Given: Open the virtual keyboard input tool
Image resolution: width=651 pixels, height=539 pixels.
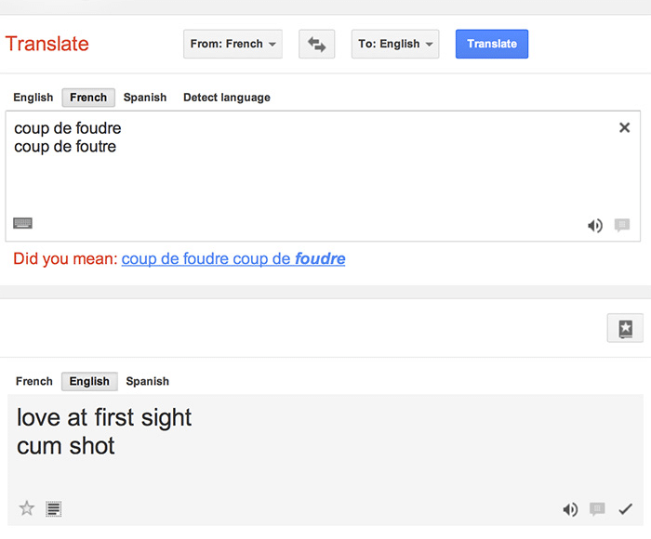Looking at the screenshot, I should (x=23, y=223).
